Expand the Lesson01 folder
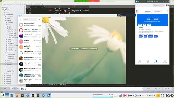 3,76
